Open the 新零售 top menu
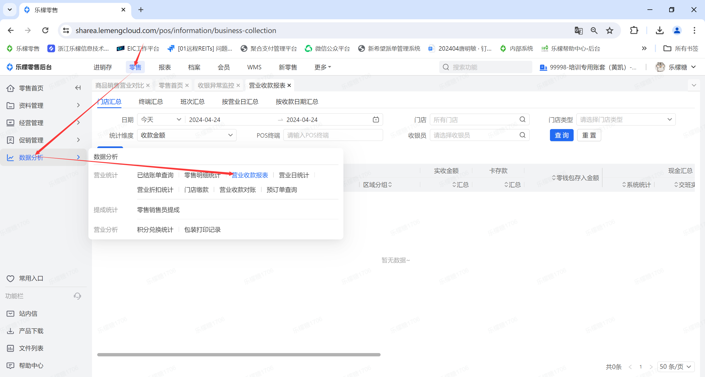Viewport: 705px width, 377px height. click(x=288, y=67)
